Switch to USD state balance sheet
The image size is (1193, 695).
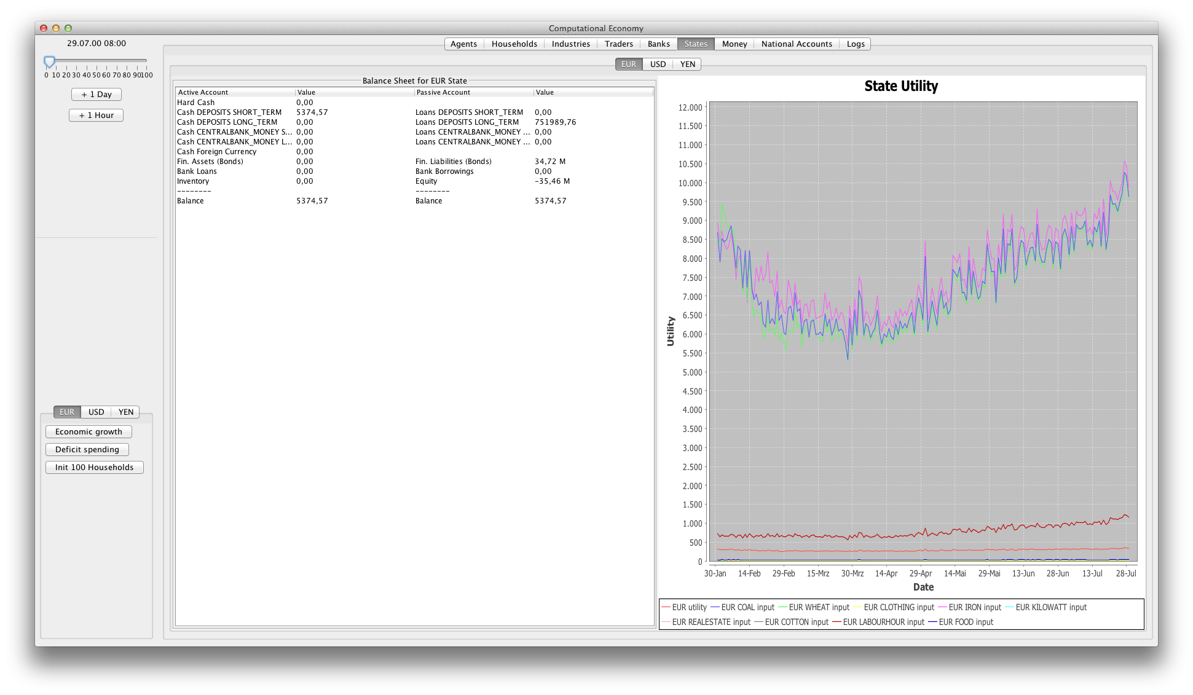[658, 64]
